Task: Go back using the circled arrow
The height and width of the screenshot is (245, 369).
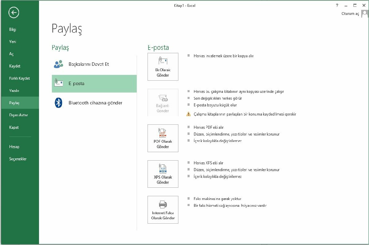Action: click(x=14, y=13)
